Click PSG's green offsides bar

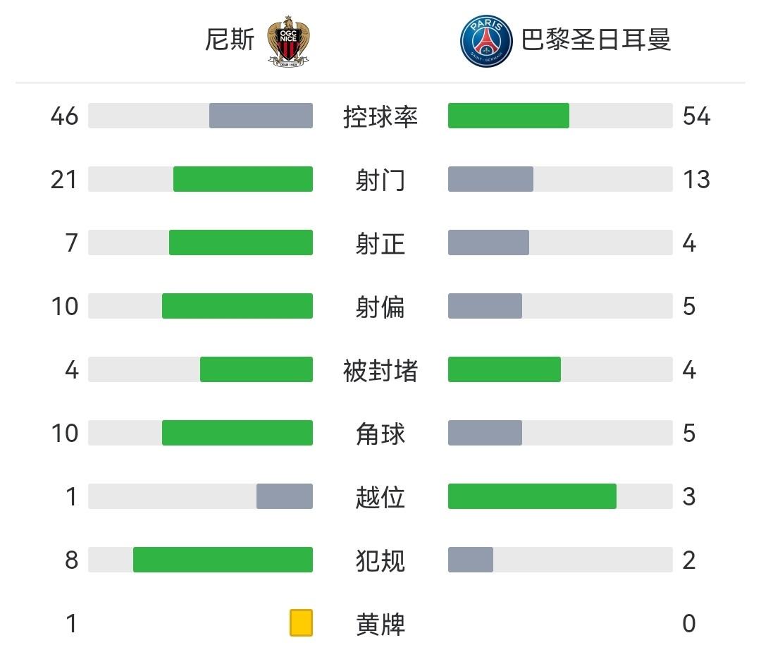(x=532, y=496)
